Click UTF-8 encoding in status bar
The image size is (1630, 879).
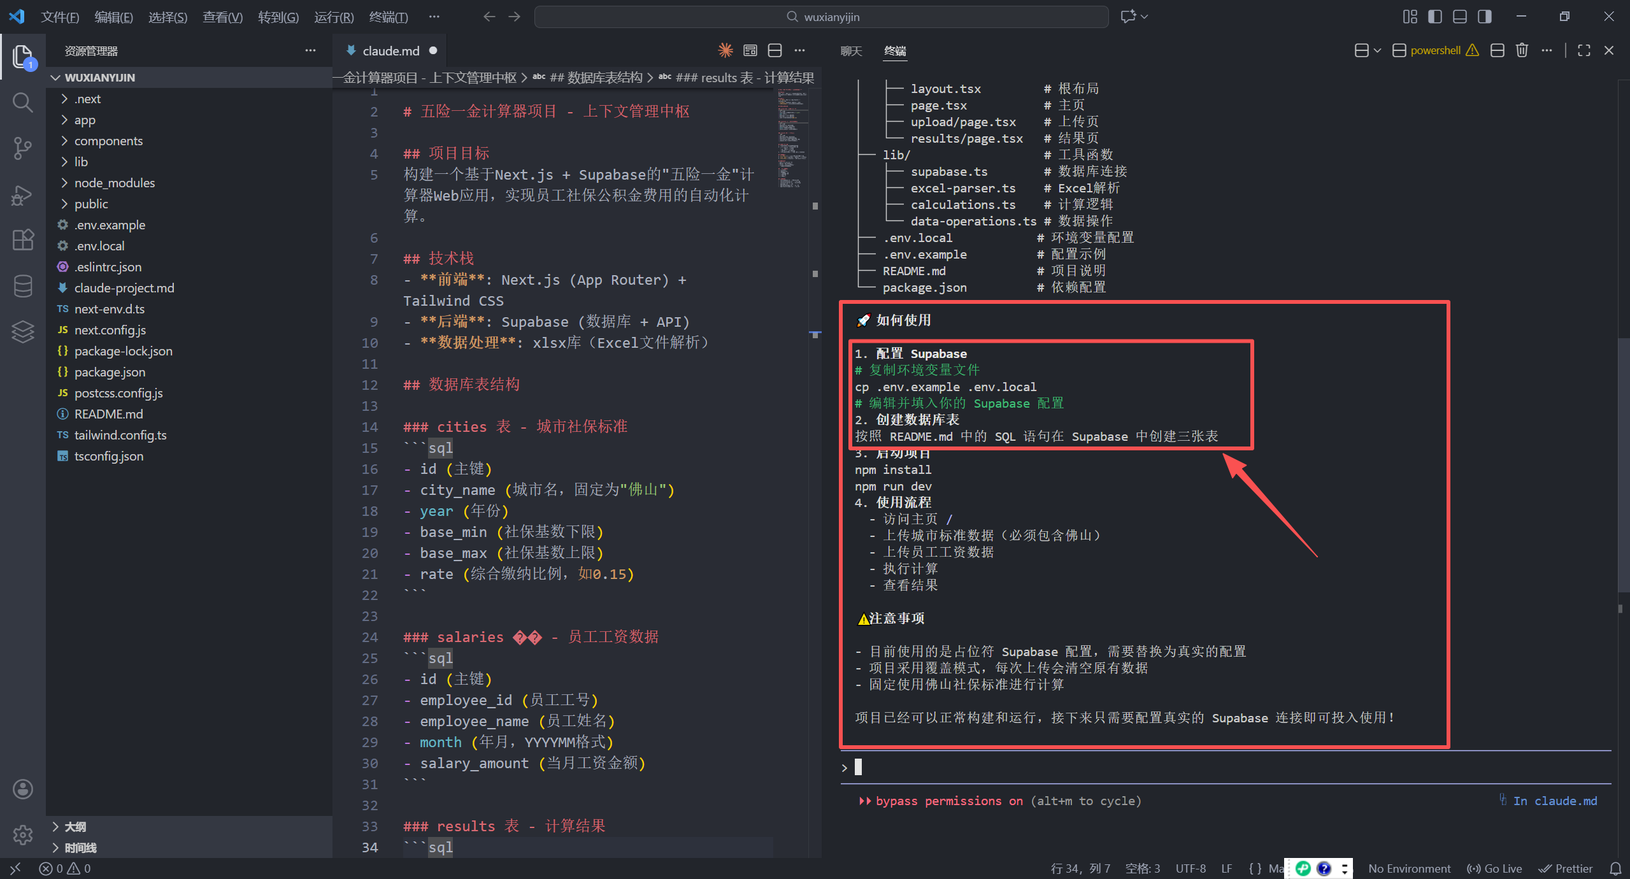click(1190, 868)
